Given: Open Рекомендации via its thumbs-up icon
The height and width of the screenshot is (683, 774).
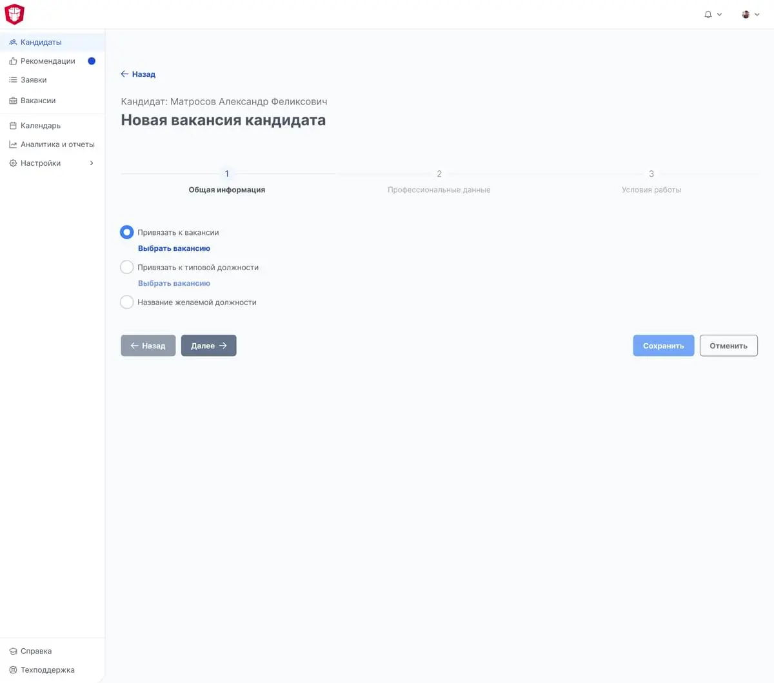Looking at the screenshot, I should click(x=12, y=61).
